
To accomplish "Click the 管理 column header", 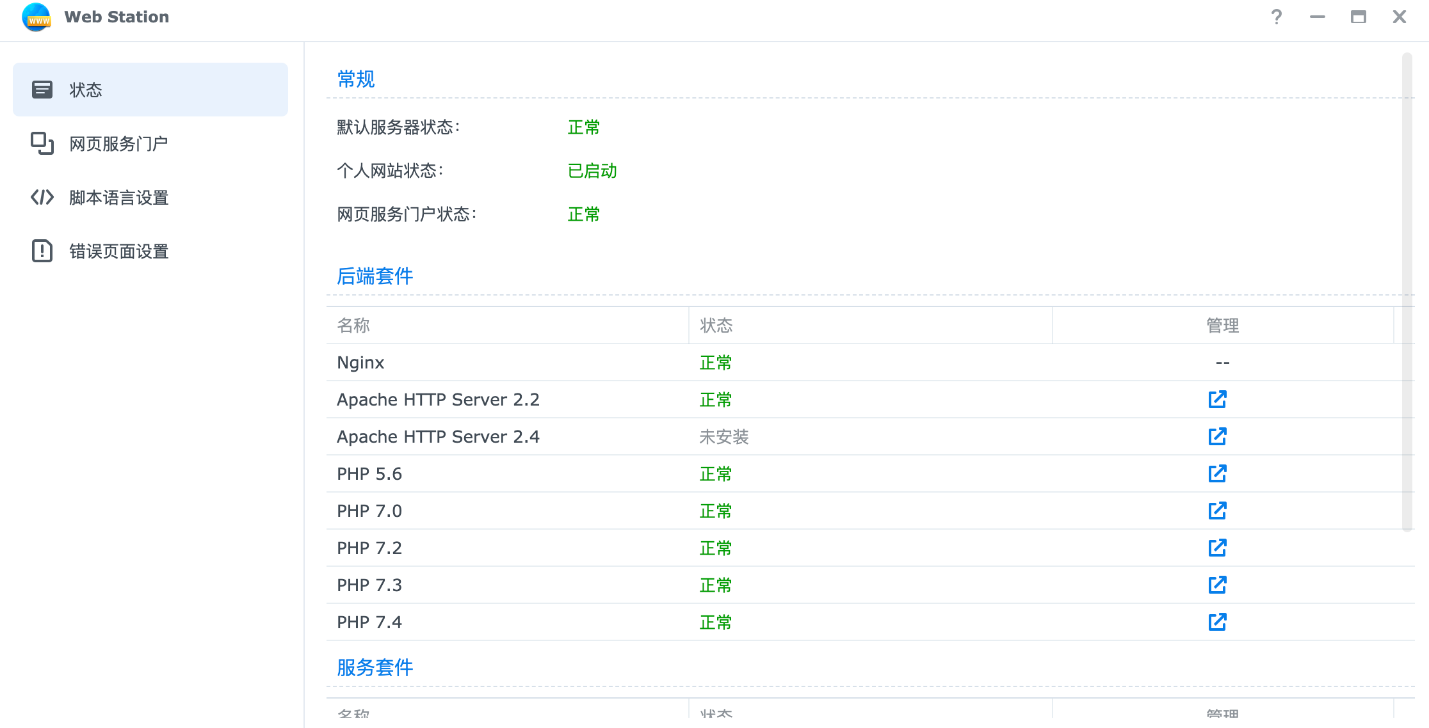I will (x=1222, y=326).
